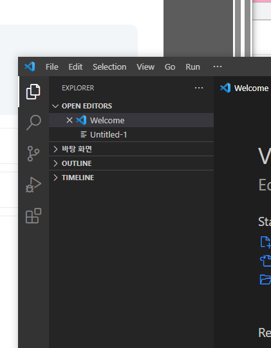Collapse the OPEN EDITORS section

(55, 106)
